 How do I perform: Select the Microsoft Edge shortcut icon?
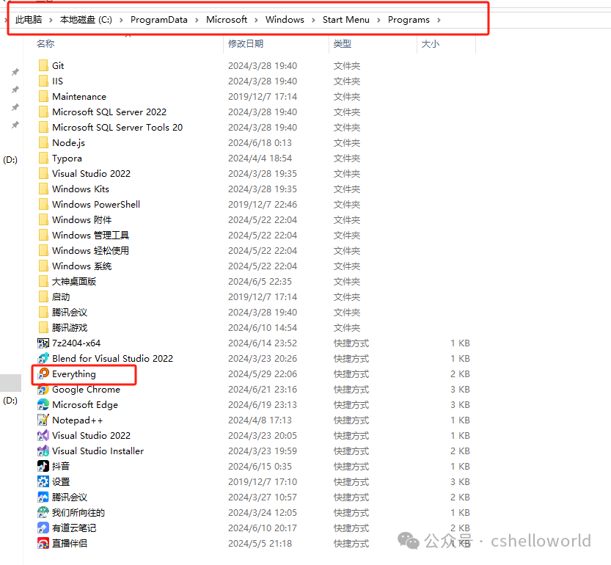point(43,405)
